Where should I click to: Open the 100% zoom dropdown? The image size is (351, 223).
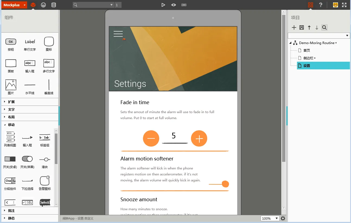(x=270, y=218)
